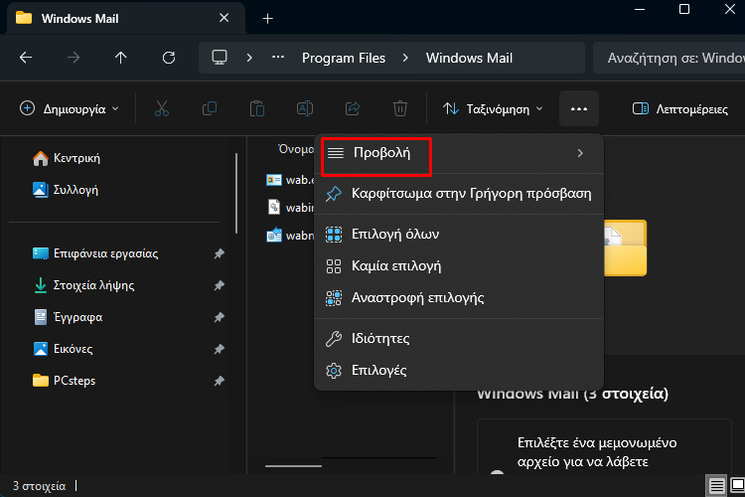745x497 pixels.
Task: Open the Δημιουργία dropdown
Action: tap(69, 109)
